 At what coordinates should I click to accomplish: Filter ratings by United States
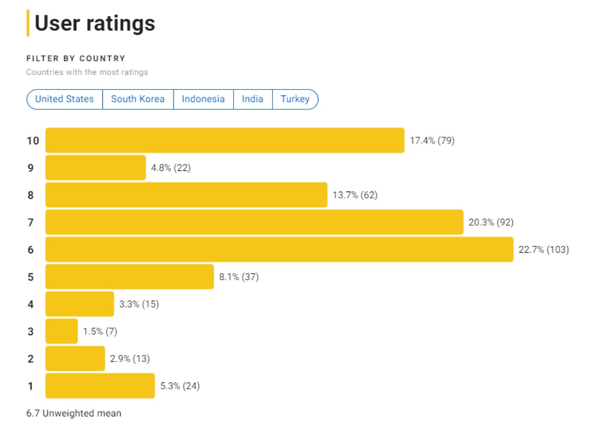[64, 99]
